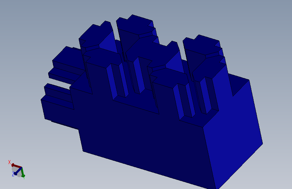Click the blue Z axis arrow on triad

coord(18,172)
